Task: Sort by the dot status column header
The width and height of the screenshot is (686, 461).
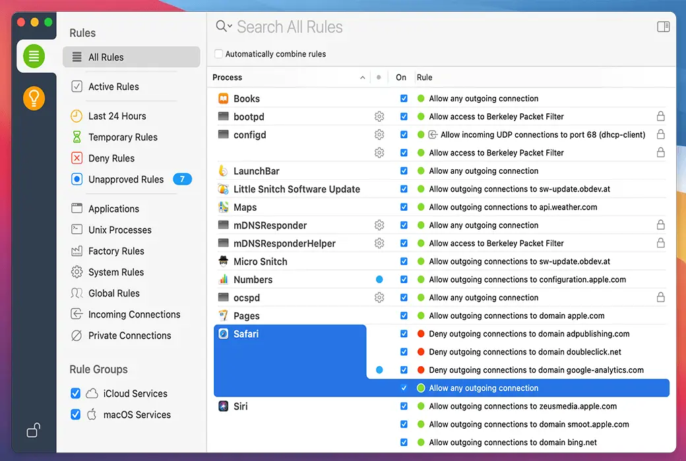Action: [379, 77]
